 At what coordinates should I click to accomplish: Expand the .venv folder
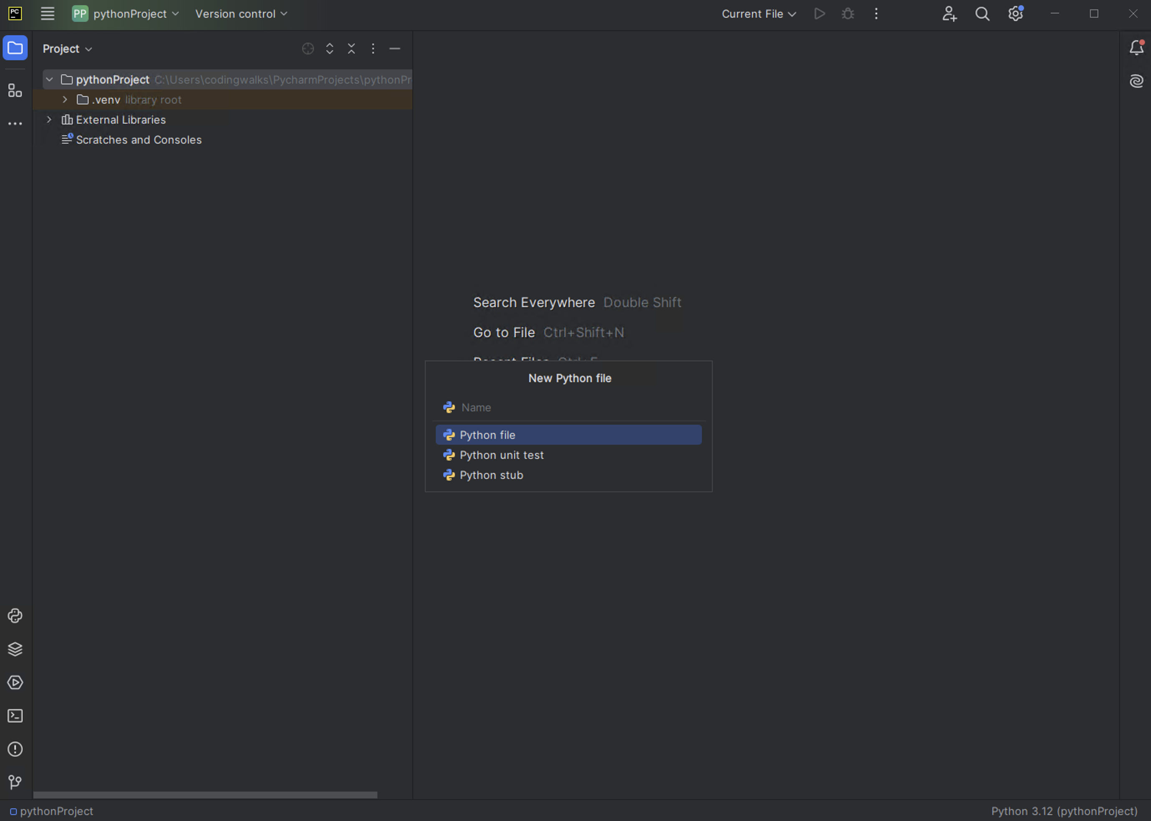tap(65, 100)
